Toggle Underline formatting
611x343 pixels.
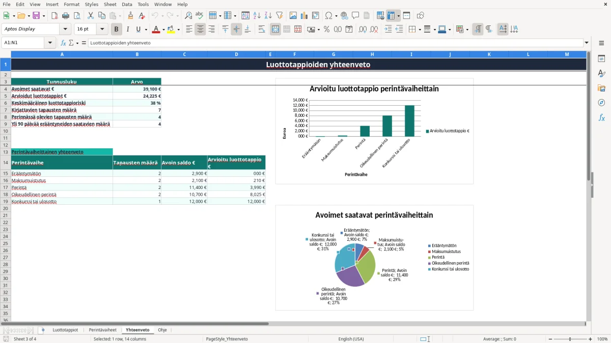coord(138,29)
